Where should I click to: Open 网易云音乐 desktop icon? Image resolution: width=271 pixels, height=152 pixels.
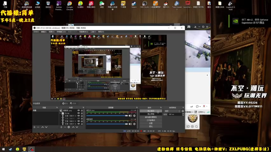tap(91, 4)
